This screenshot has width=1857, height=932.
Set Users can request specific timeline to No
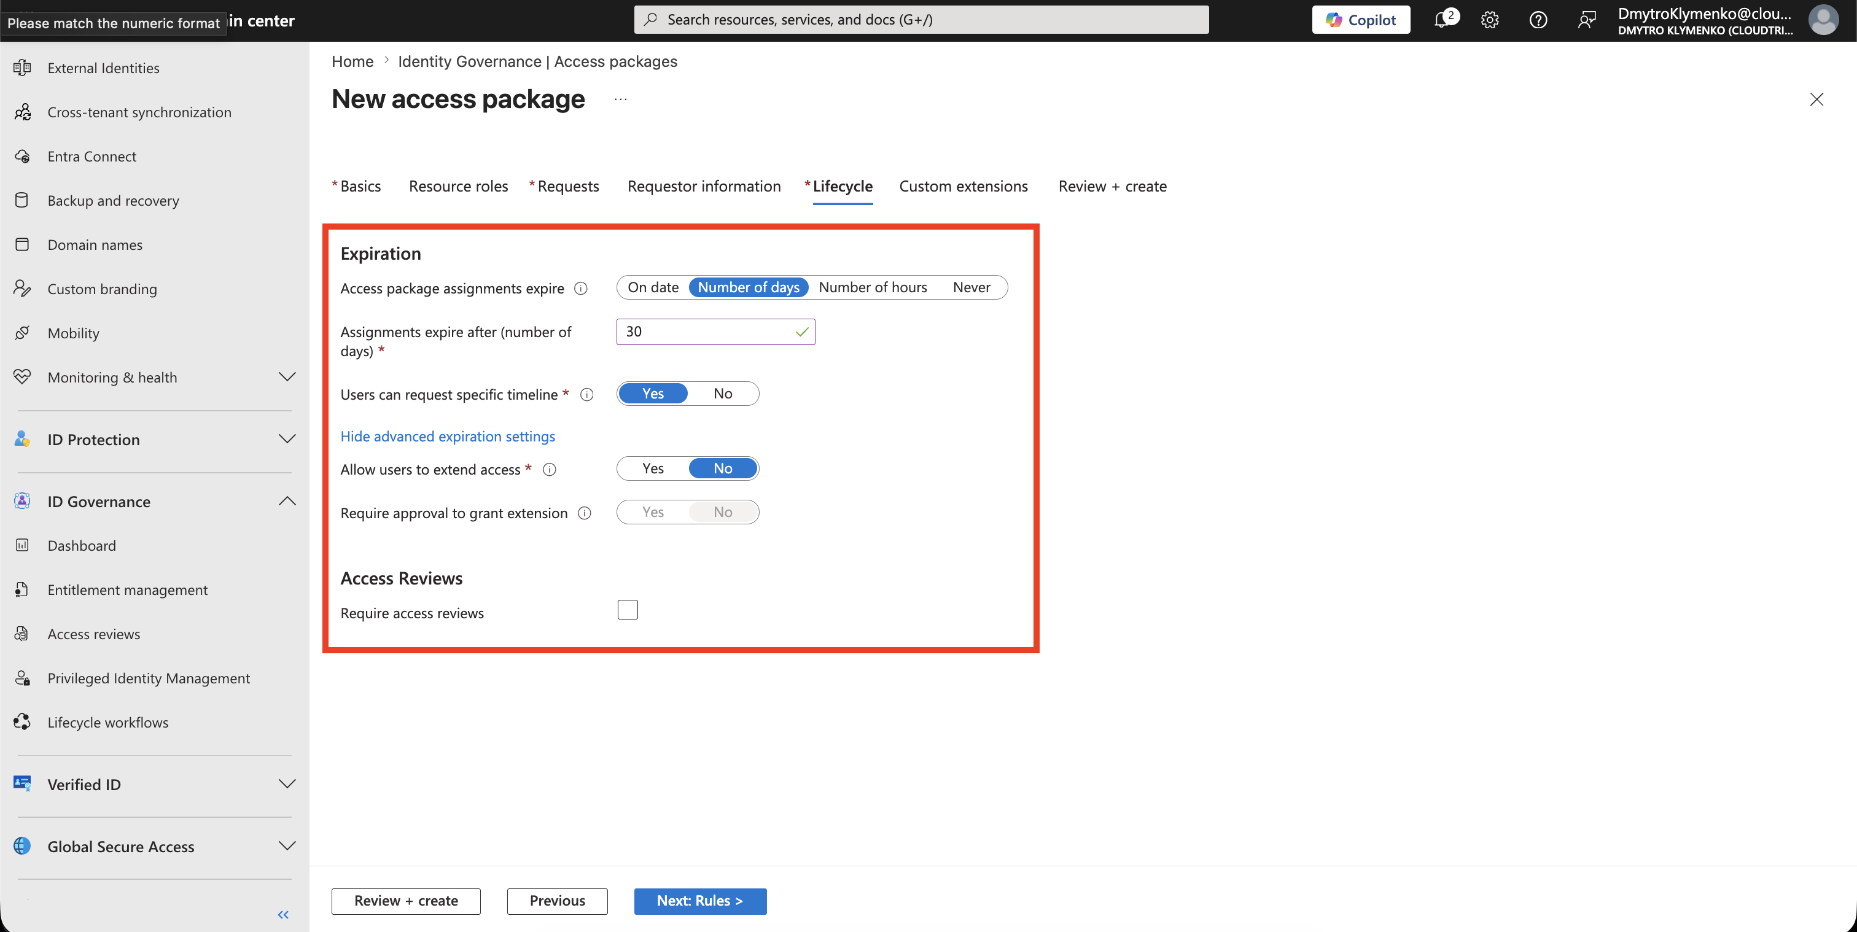point(723,394)
